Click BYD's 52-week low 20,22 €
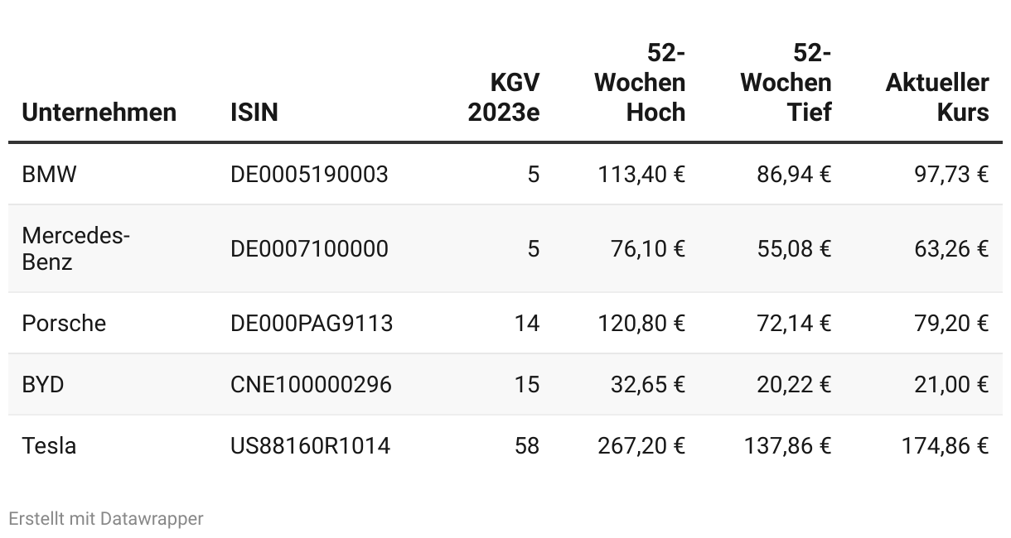This screenshot has height=538, width=1011. pos(794,385)
